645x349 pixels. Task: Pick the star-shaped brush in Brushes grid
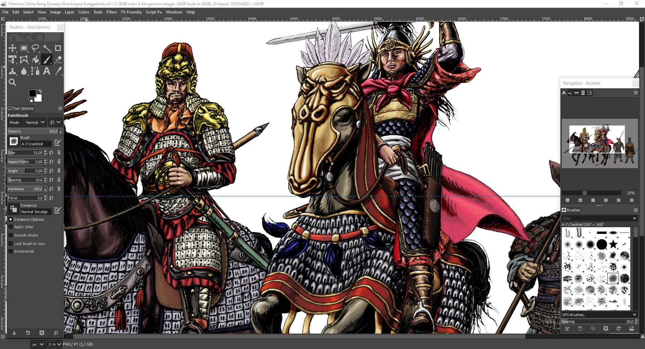point(613,244)
